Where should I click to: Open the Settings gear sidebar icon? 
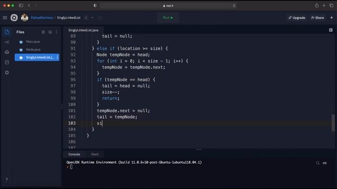pyautogui.click(x=7, y=73)
